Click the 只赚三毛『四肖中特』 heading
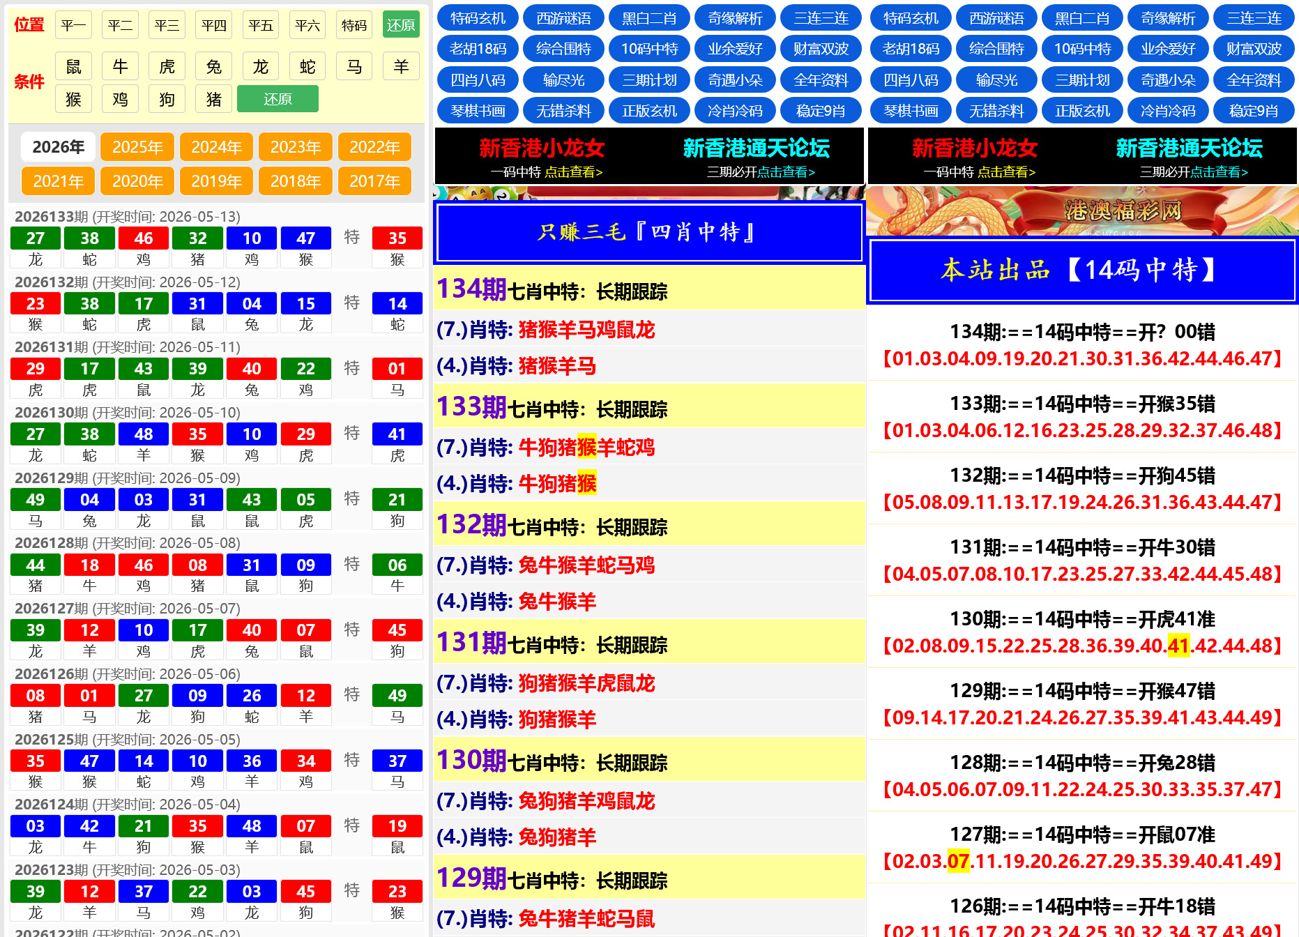The width and height of the screenshot is (1299, 937). (x=649, y=232)
